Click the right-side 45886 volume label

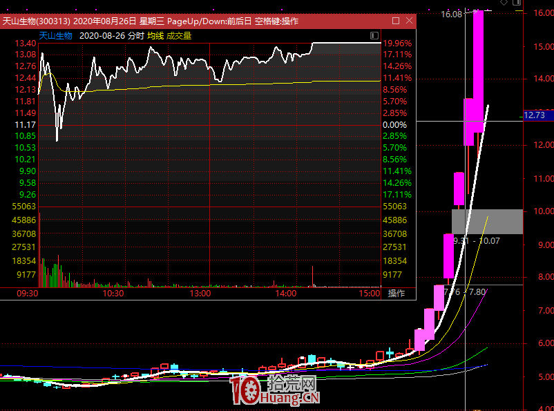395,220
